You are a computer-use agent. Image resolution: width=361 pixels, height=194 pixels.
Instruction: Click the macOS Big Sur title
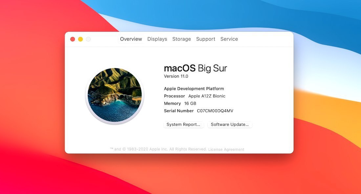click(x=196, y=68)
